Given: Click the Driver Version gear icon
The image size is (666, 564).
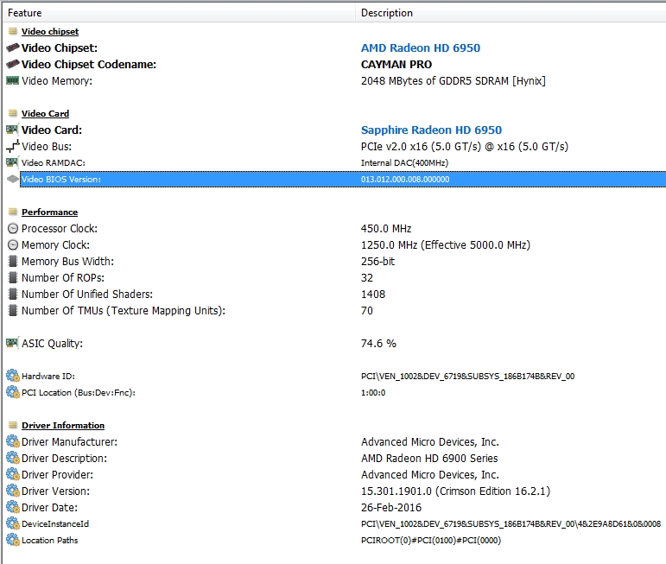Looking at the screenshot, I should (13, 491).
